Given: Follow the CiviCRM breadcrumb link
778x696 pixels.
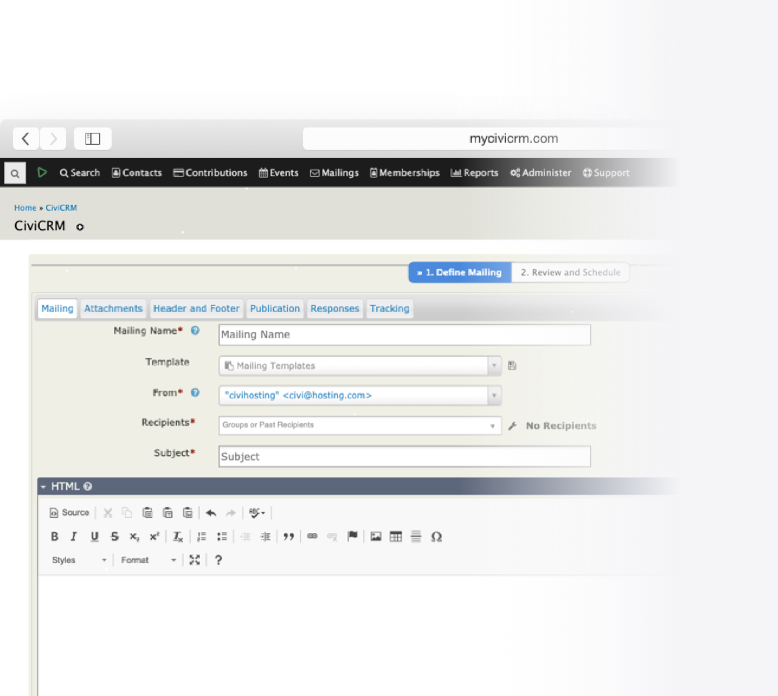Looking at the screenshot, I should click(61, 208).
